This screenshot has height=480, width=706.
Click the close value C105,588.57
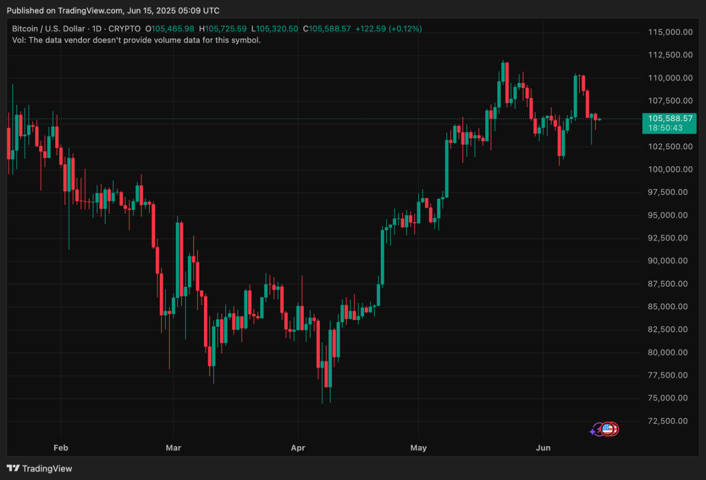pyautogui.click(x=327, y=29)
